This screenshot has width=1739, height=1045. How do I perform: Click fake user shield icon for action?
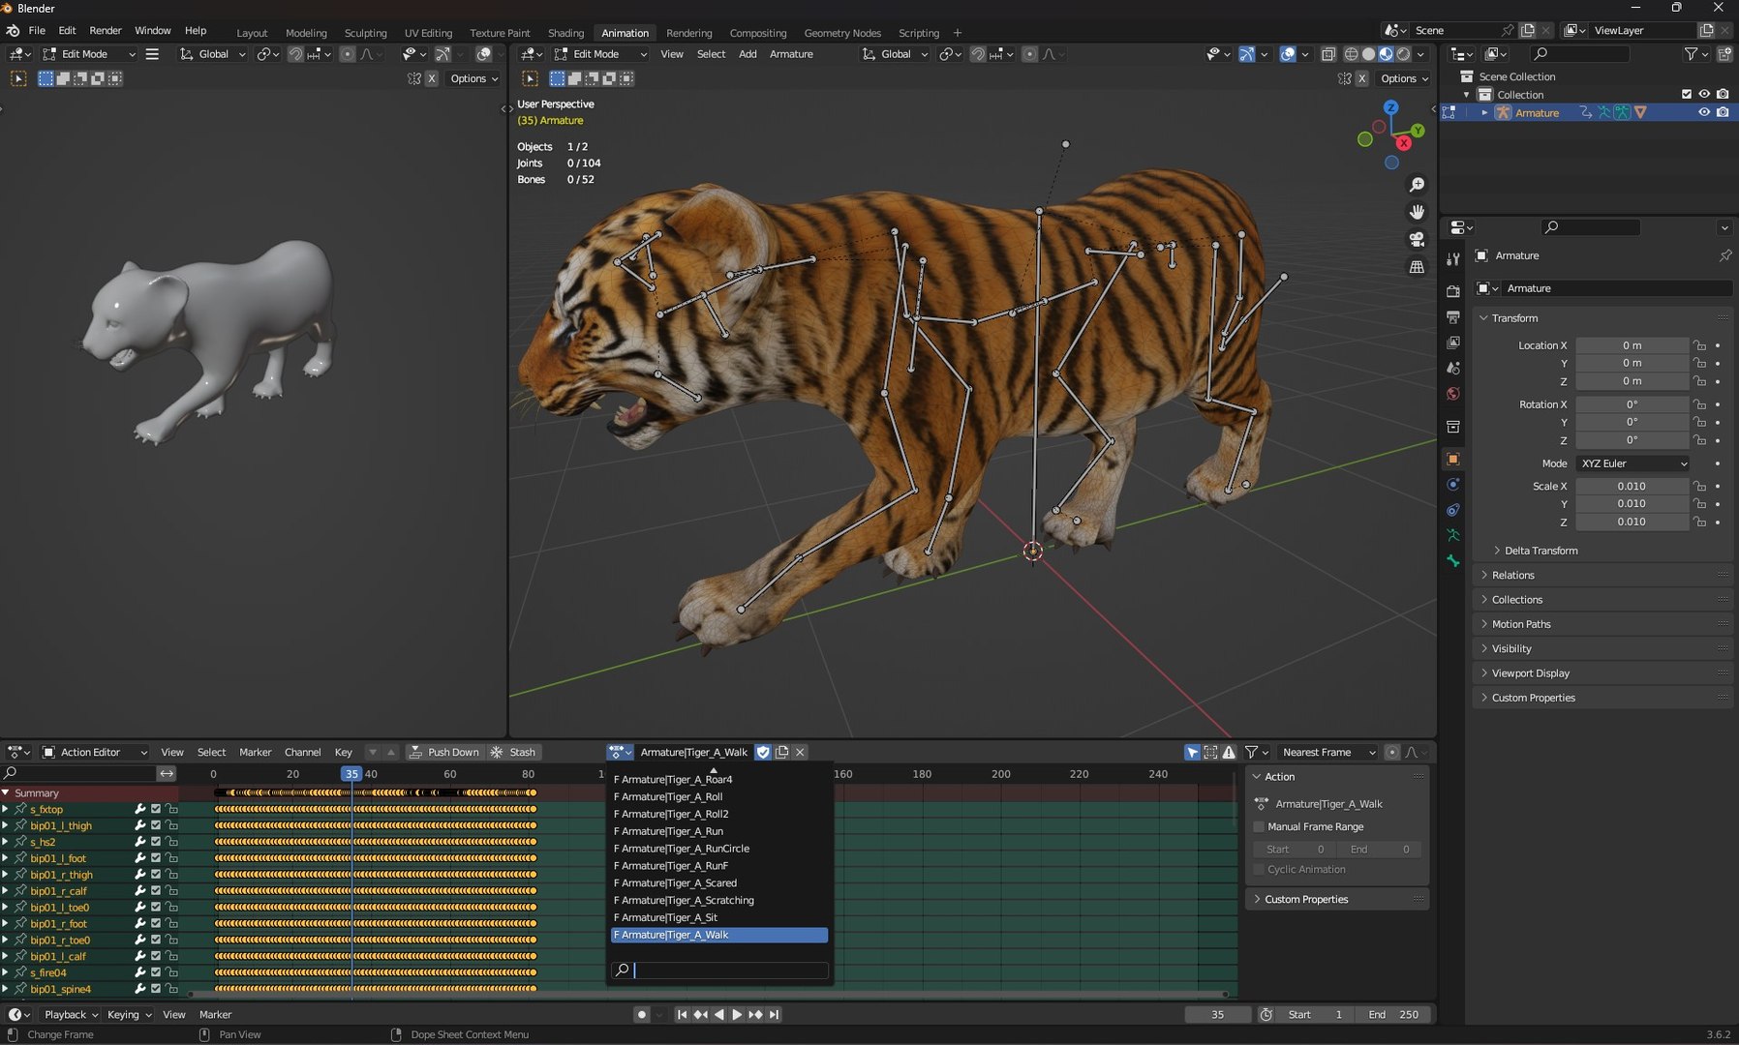point(763,752)
